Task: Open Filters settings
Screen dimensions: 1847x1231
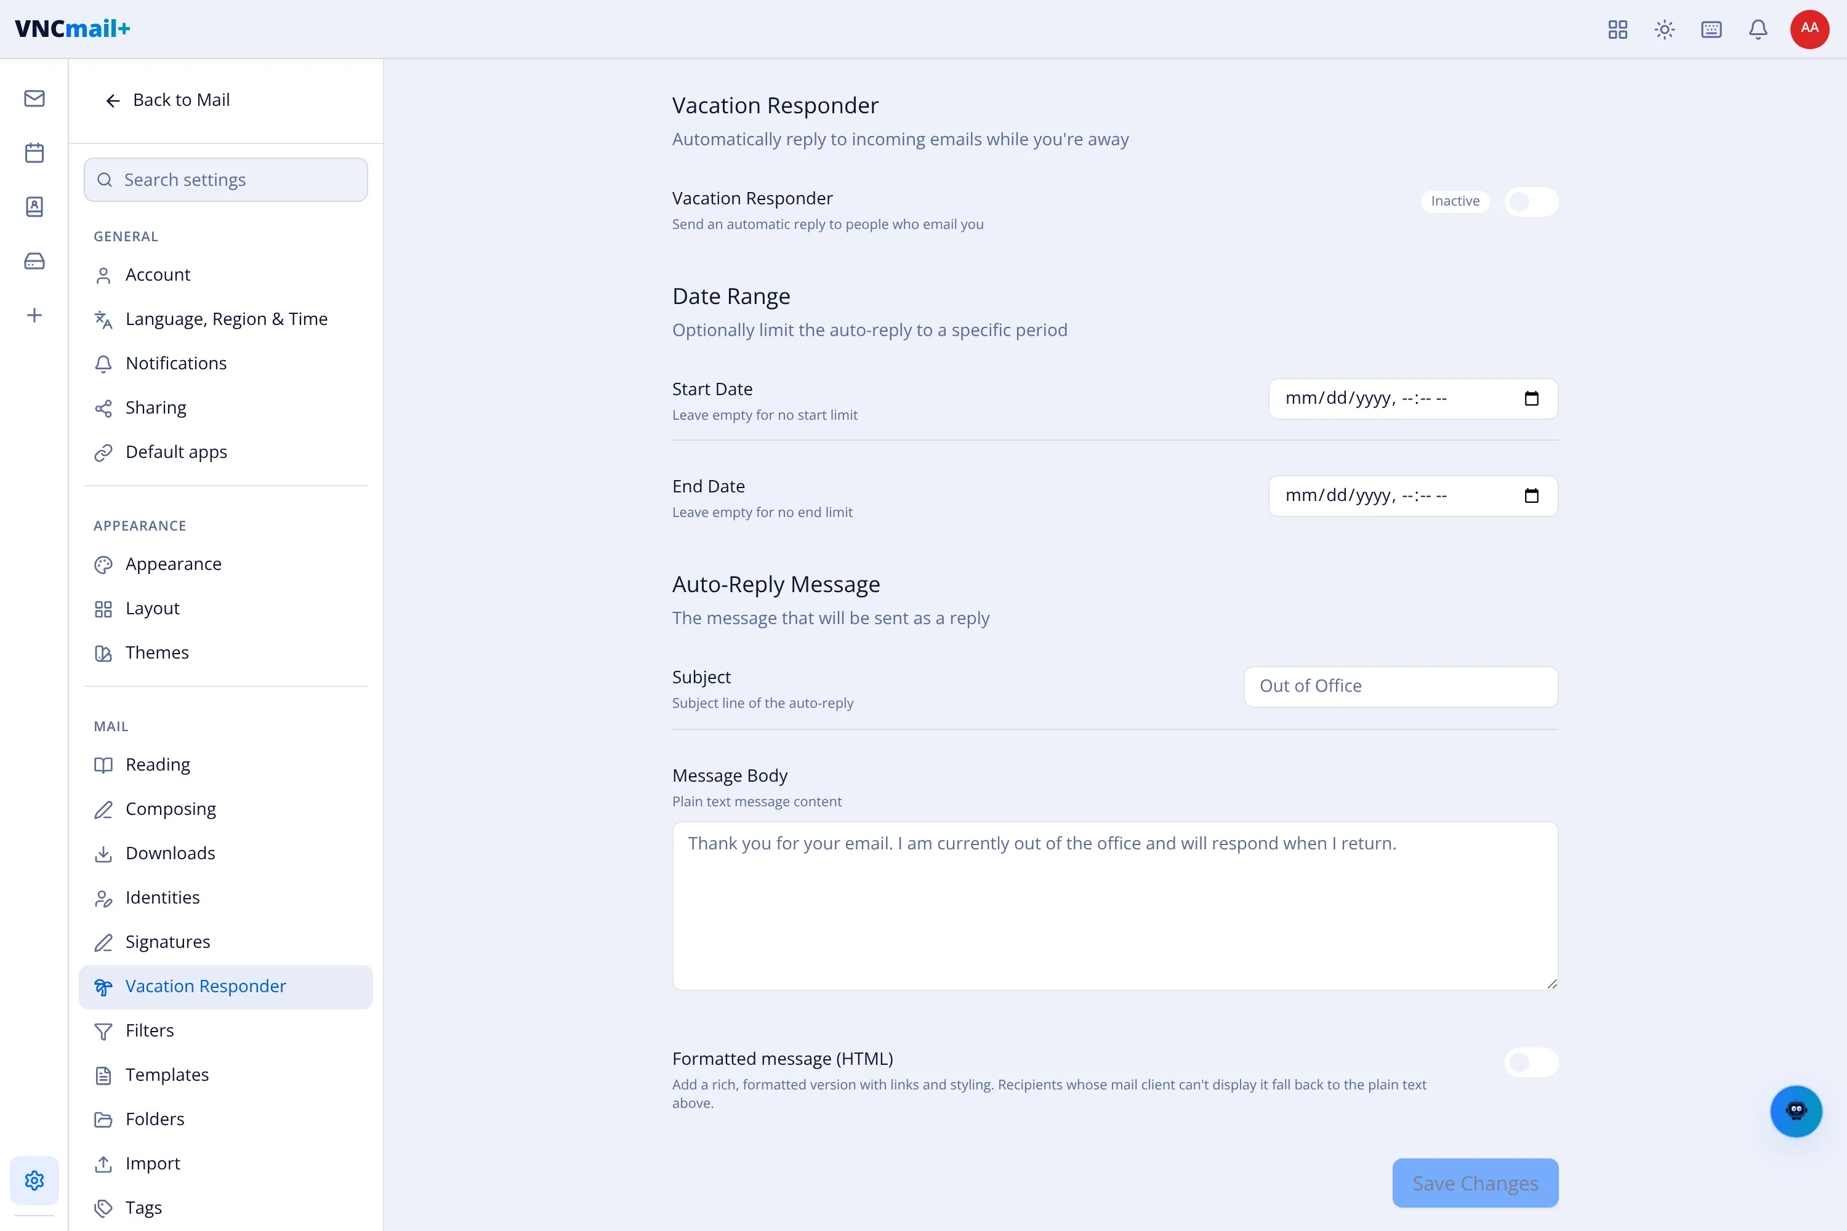Action: [x=225, y=1031]
